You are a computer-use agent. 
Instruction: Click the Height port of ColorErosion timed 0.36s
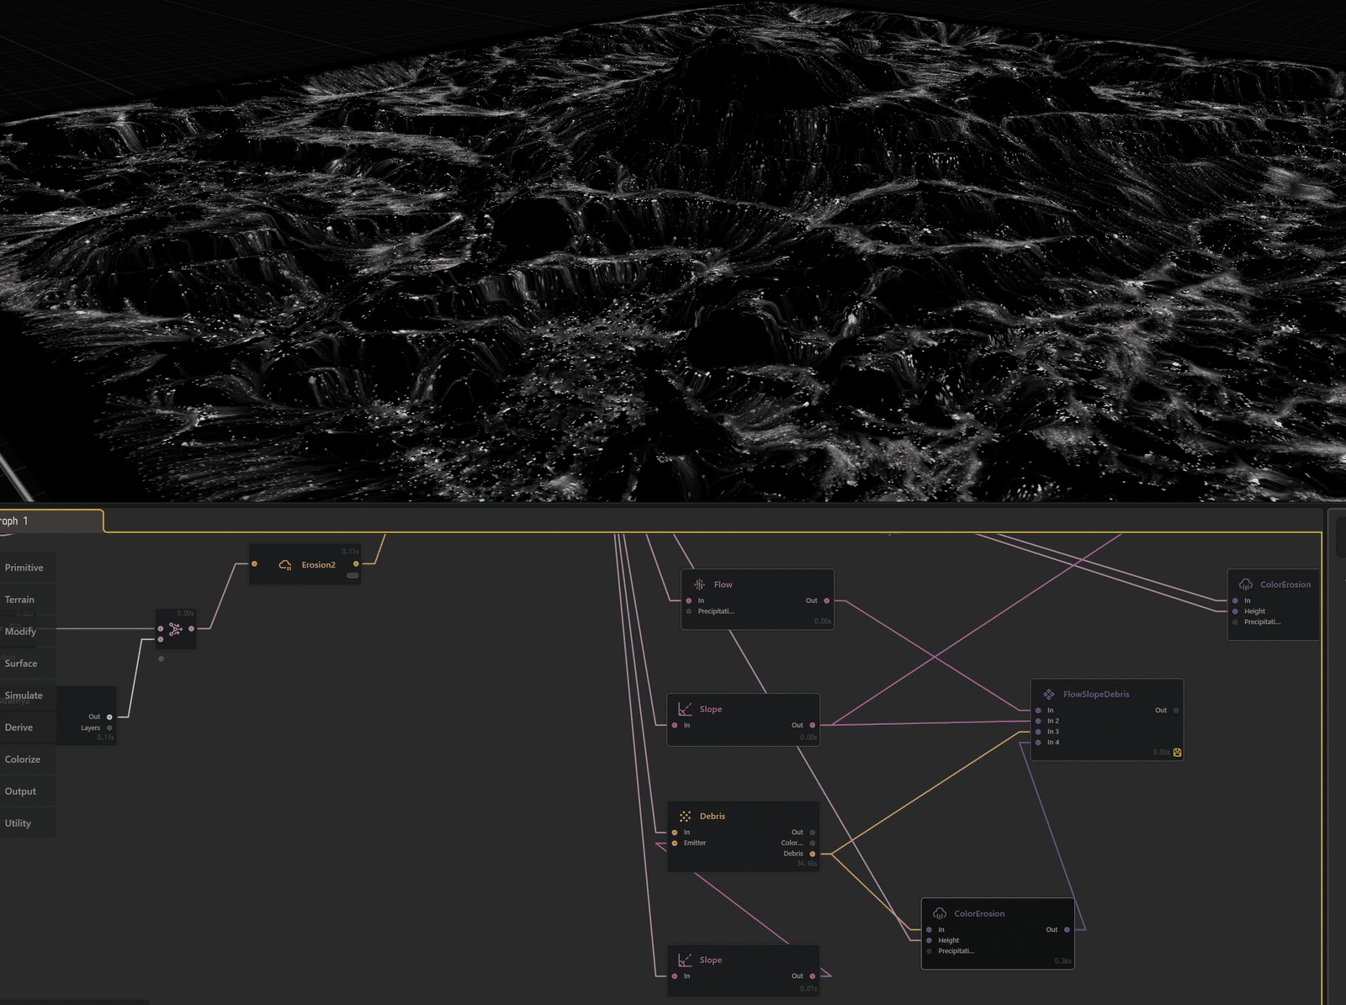pos(930,940)
